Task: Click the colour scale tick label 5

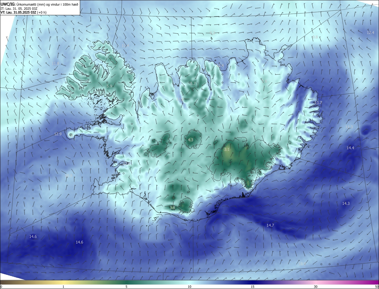Action: (126, 287)
